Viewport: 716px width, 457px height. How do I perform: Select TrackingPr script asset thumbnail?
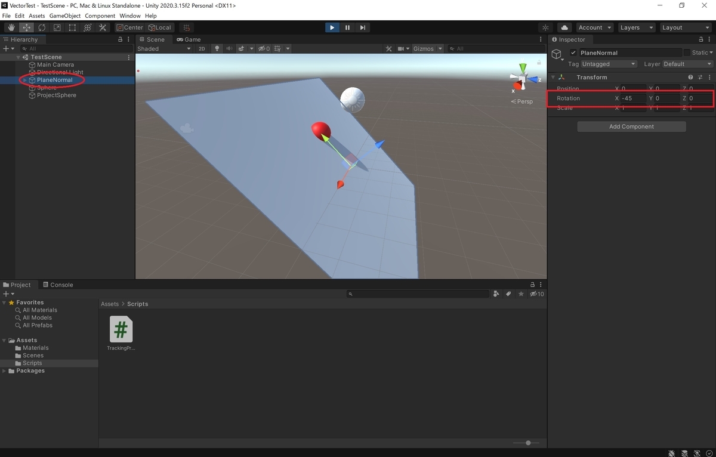coord(121,329)
